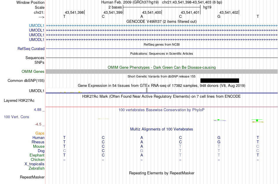The width and height of the screenshot is (278, 184).
Task: Click the Elephant row base A
Action: coord(142,155)
